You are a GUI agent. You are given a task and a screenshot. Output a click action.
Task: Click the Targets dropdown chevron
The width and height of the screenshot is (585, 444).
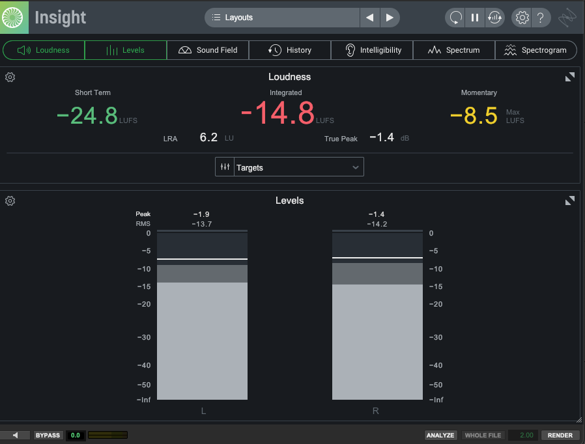[356, 167]
